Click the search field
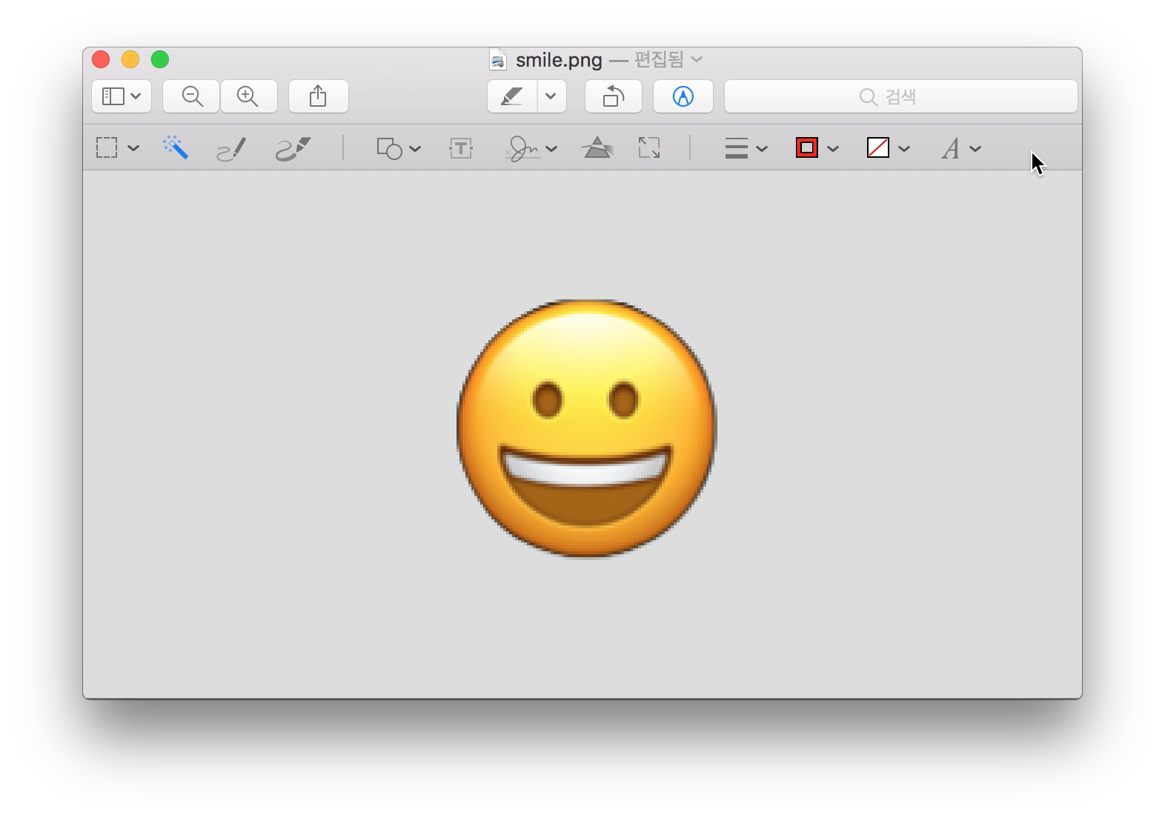Screen dimensions: 1165x818 (900, 96)
